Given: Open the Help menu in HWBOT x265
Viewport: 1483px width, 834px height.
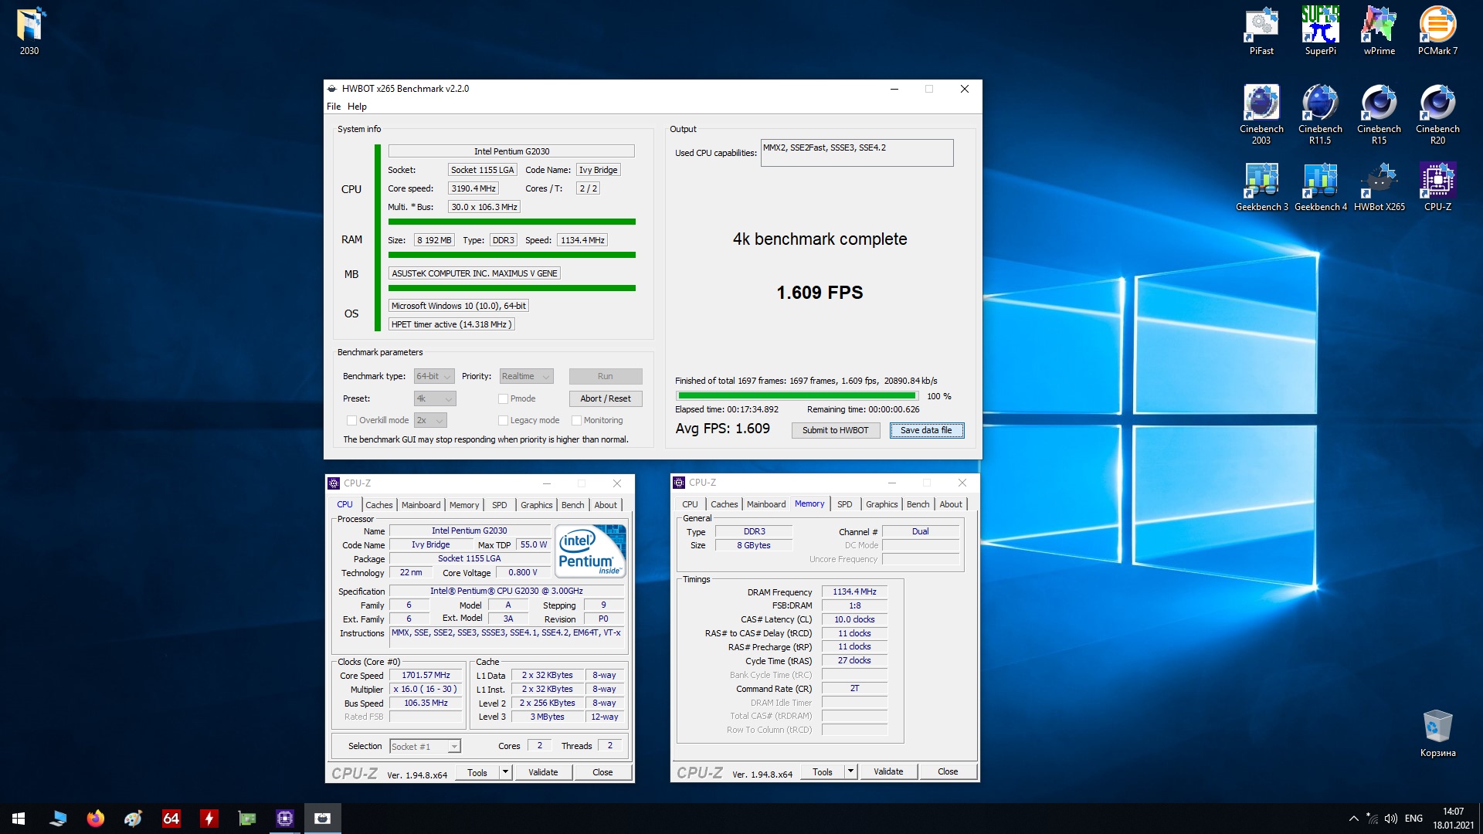Looking at the screenshot, I should coord(357,107).
